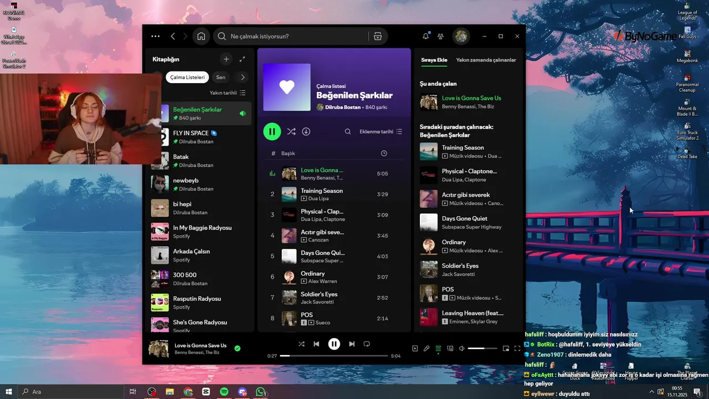
Task: Search within the playlist magnifier icon
Action: coord(348,131)
